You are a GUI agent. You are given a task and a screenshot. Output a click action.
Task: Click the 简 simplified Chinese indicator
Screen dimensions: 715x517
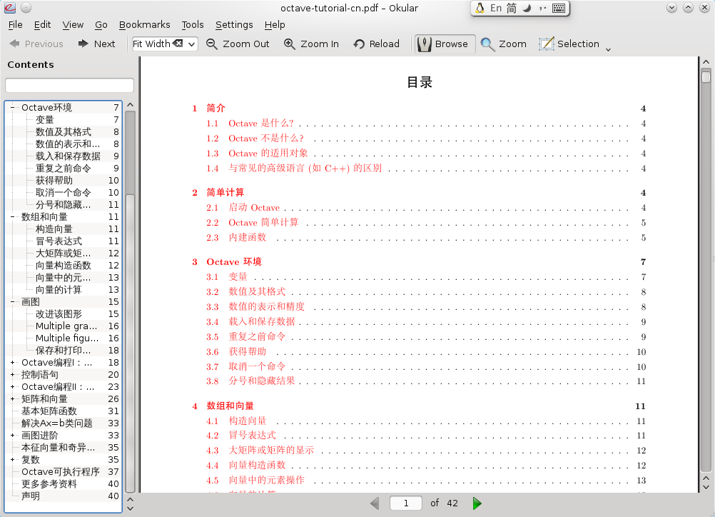512,8
